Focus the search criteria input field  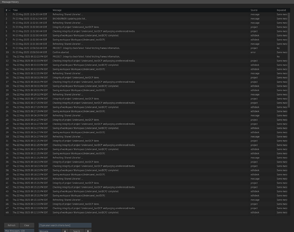(65, 225)
